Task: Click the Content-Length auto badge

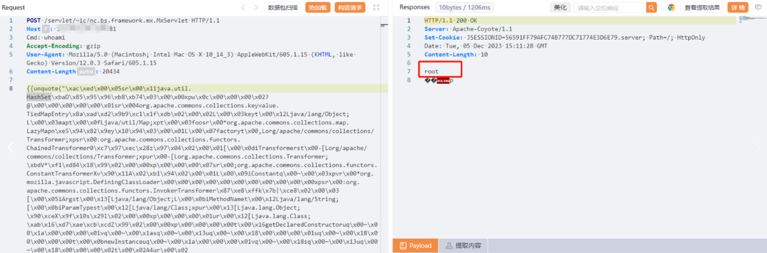Action: point(85,71)
